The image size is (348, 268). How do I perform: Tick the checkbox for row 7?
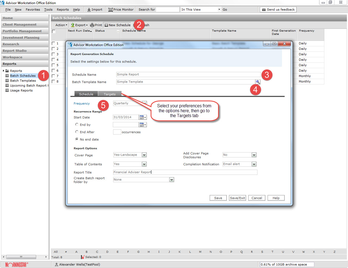pyautogui.click(x=54, y=76)
